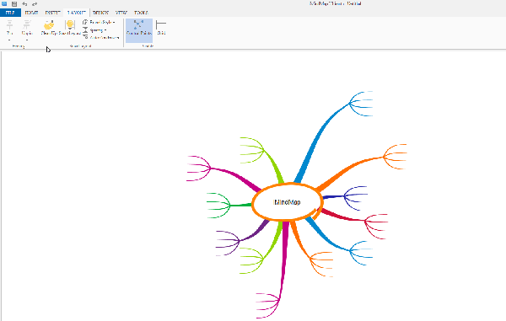Redo the last undone action

point(35,4)
